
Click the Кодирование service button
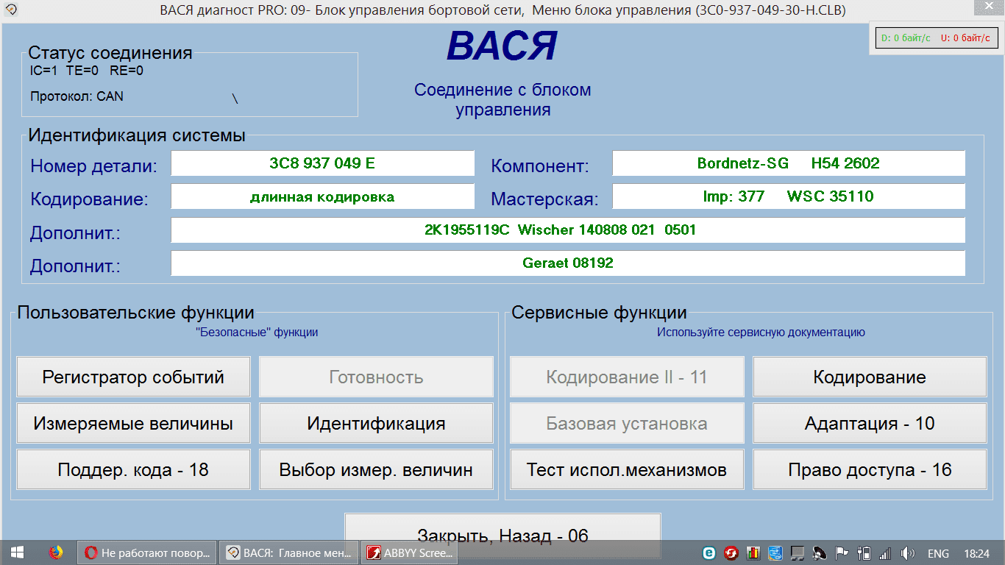[870, 377]
